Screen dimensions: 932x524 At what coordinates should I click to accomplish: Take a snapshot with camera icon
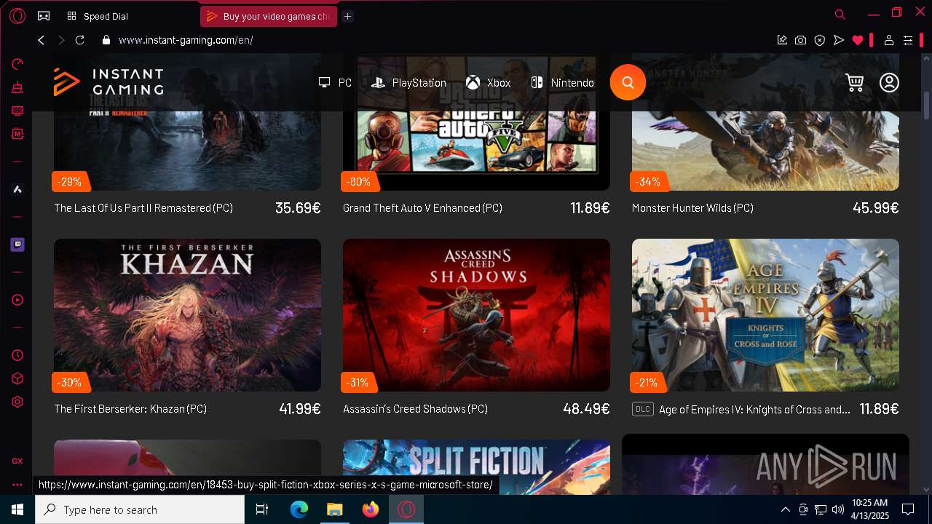[x=800, y=40]
